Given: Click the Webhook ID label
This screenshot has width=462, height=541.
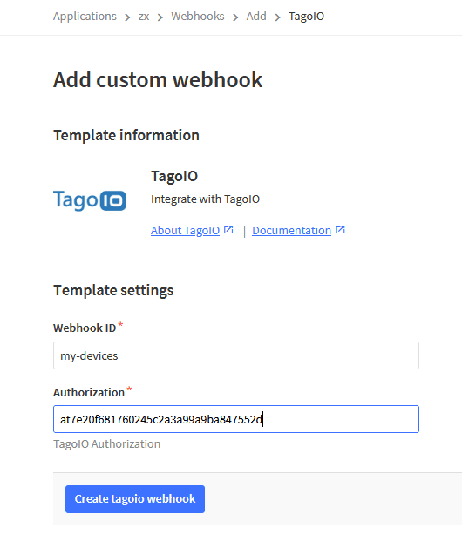Looking at the screenshot, I should [85, 328].
